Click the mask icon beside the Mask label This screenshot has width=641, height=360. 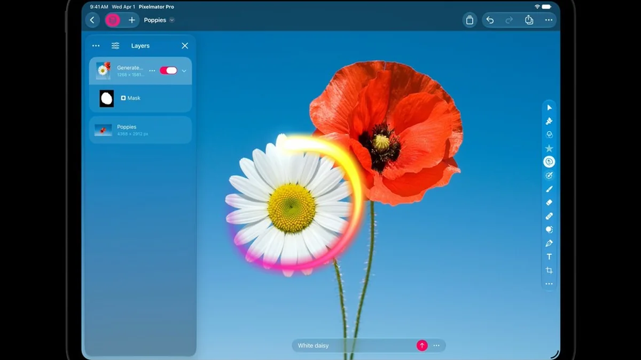(123, 98)
